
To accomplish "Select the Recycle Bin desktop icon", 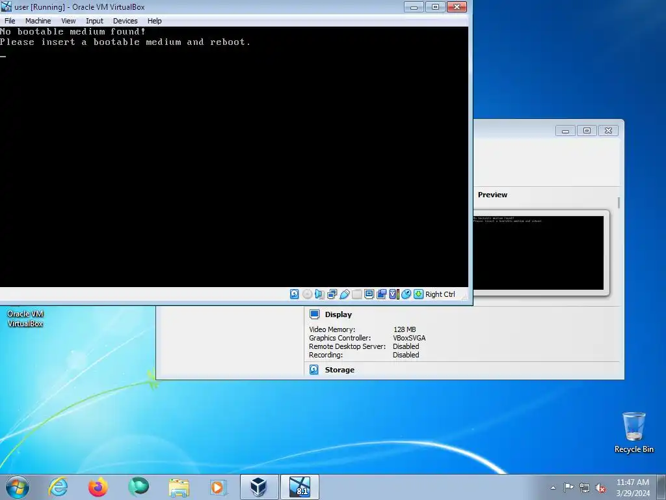I will click(633, 432).
